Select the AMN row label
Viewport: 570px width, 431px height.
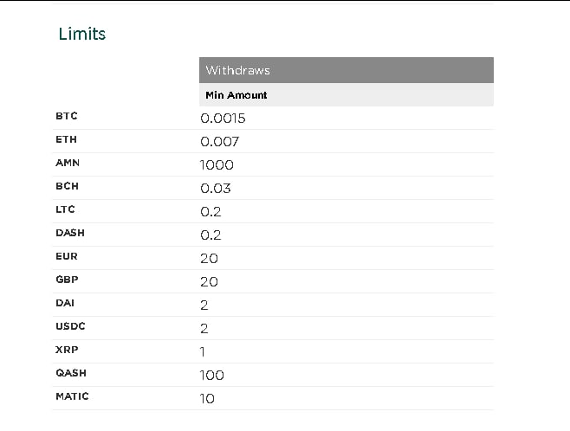[x=68, y=163]
